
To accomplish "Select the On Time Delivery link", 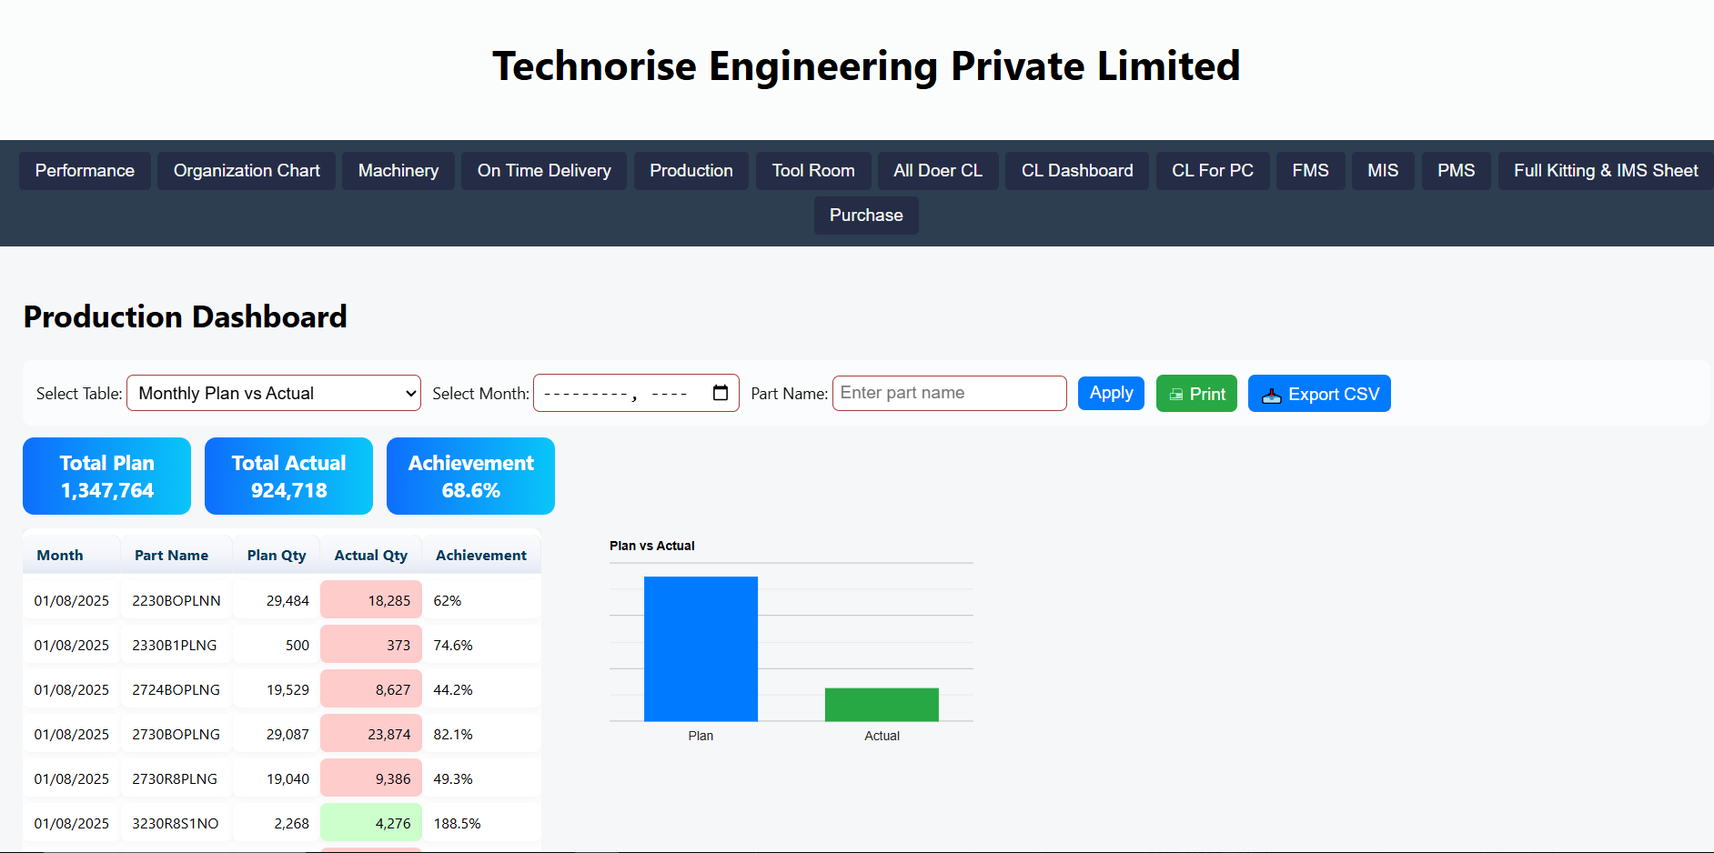I will [543, 170].
